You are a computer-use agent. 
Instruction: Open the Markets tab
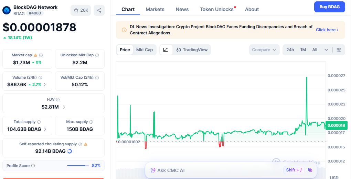point(155,9)
